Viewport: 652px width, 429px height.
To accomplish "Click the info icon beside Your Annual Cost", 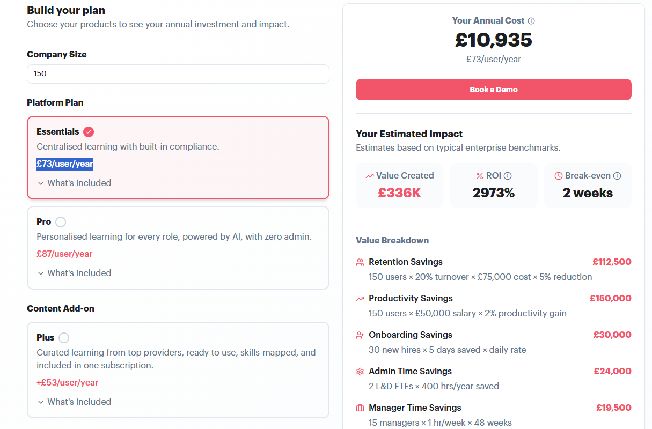I will (x=531, y=21).
